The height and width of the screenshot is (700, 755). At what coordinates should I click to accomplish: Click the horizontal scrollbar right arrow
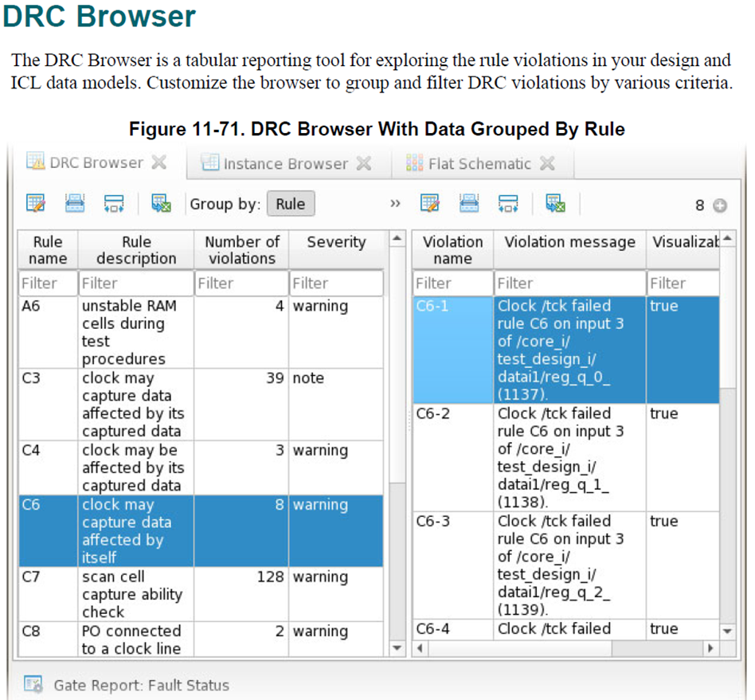coord(710,648)
